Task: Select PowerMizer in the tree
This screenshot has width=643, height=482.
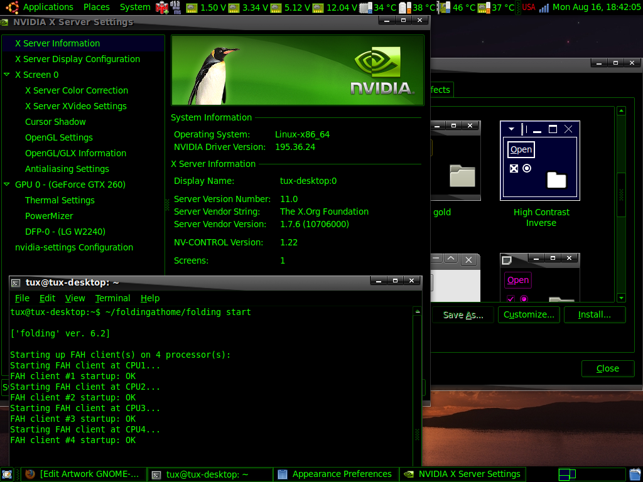Action: click(49, 216)
